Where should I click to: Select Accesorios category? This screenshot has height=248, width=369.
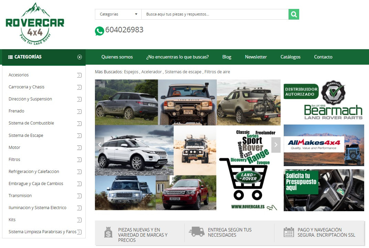click(x=19, y=75)
